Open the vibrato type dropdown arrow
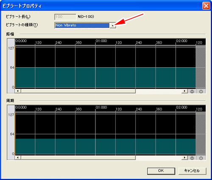The height and width of the screenshot is (180, 212). click(113, 25)
